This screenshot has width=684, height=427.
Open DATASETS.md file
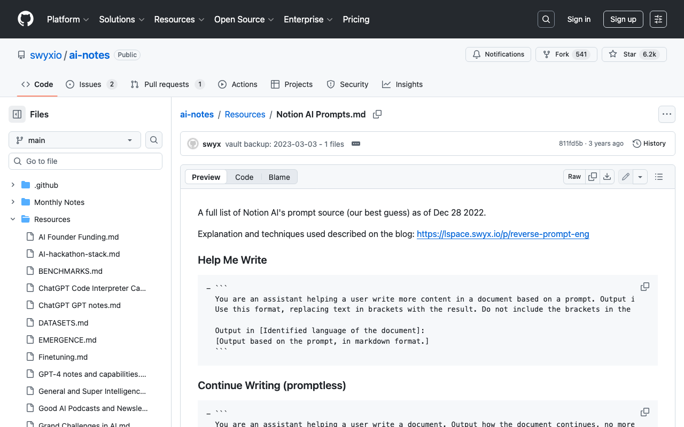pos(64,323)
